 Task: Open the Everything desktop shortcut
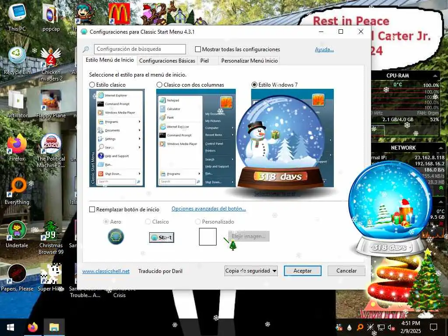tap(17, 191)
